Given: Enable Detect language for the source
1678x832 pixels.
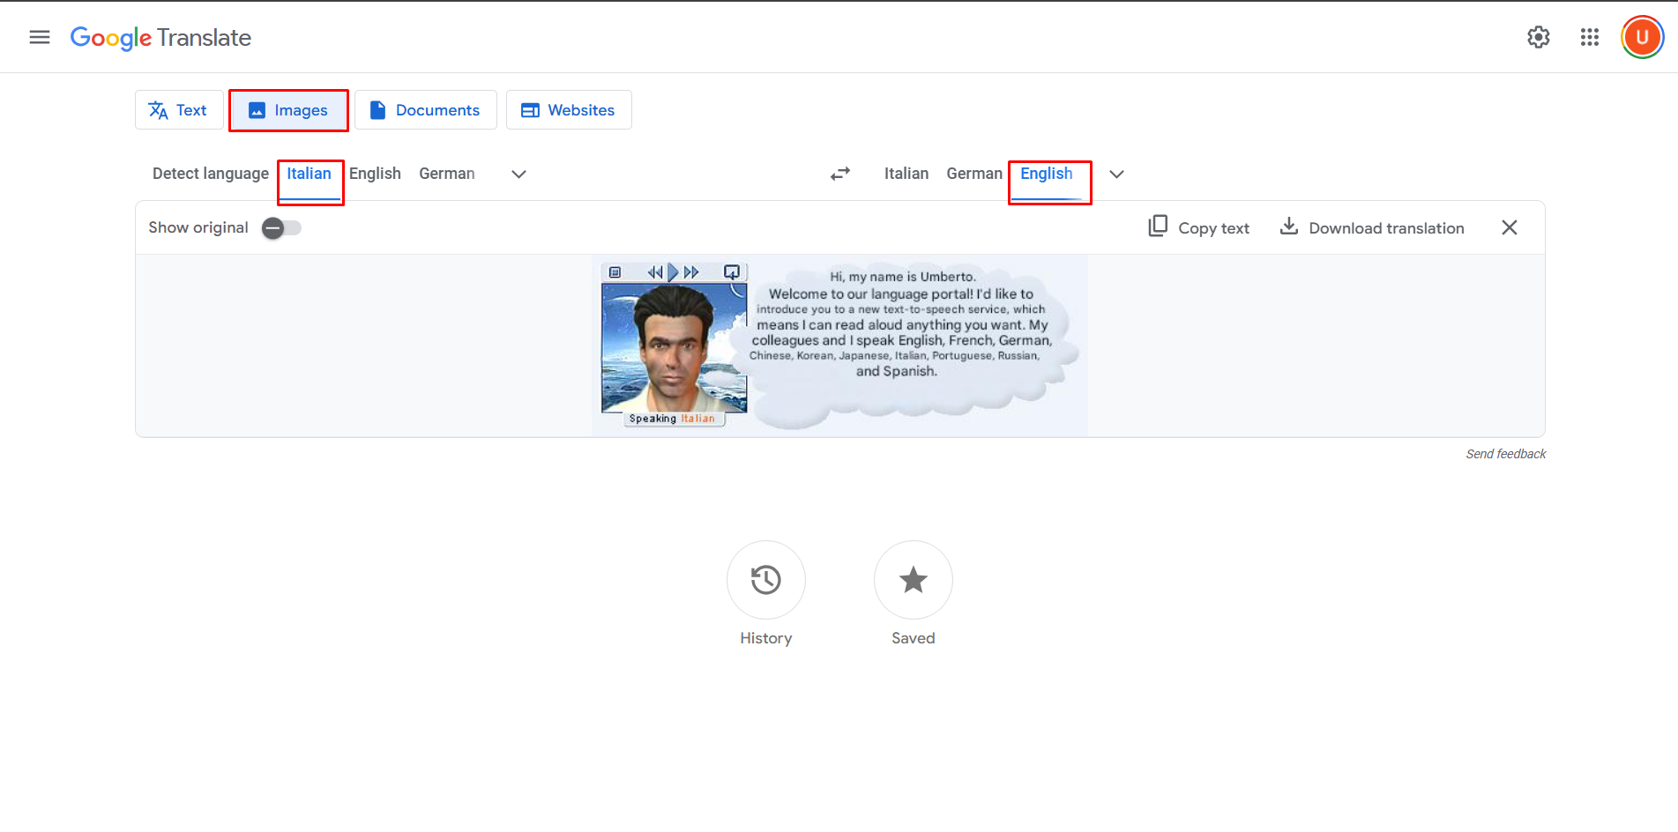Looking at the screenshot, I should point(210,174).
